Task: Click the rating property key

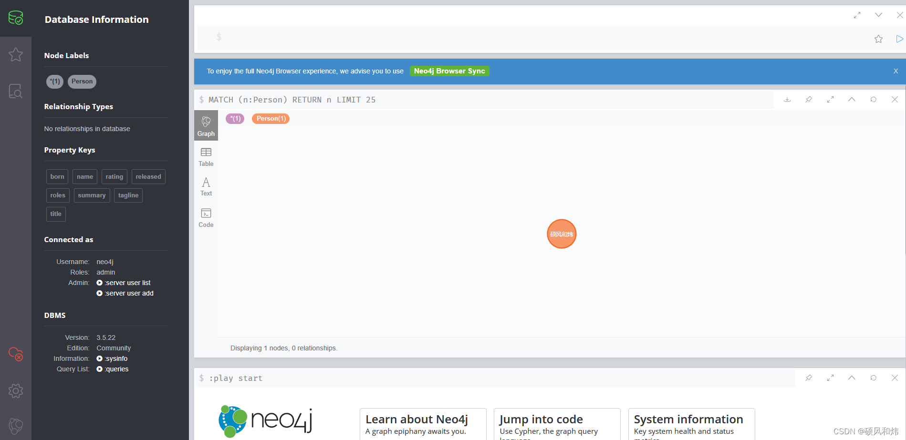Action: (x=115, y=177)
